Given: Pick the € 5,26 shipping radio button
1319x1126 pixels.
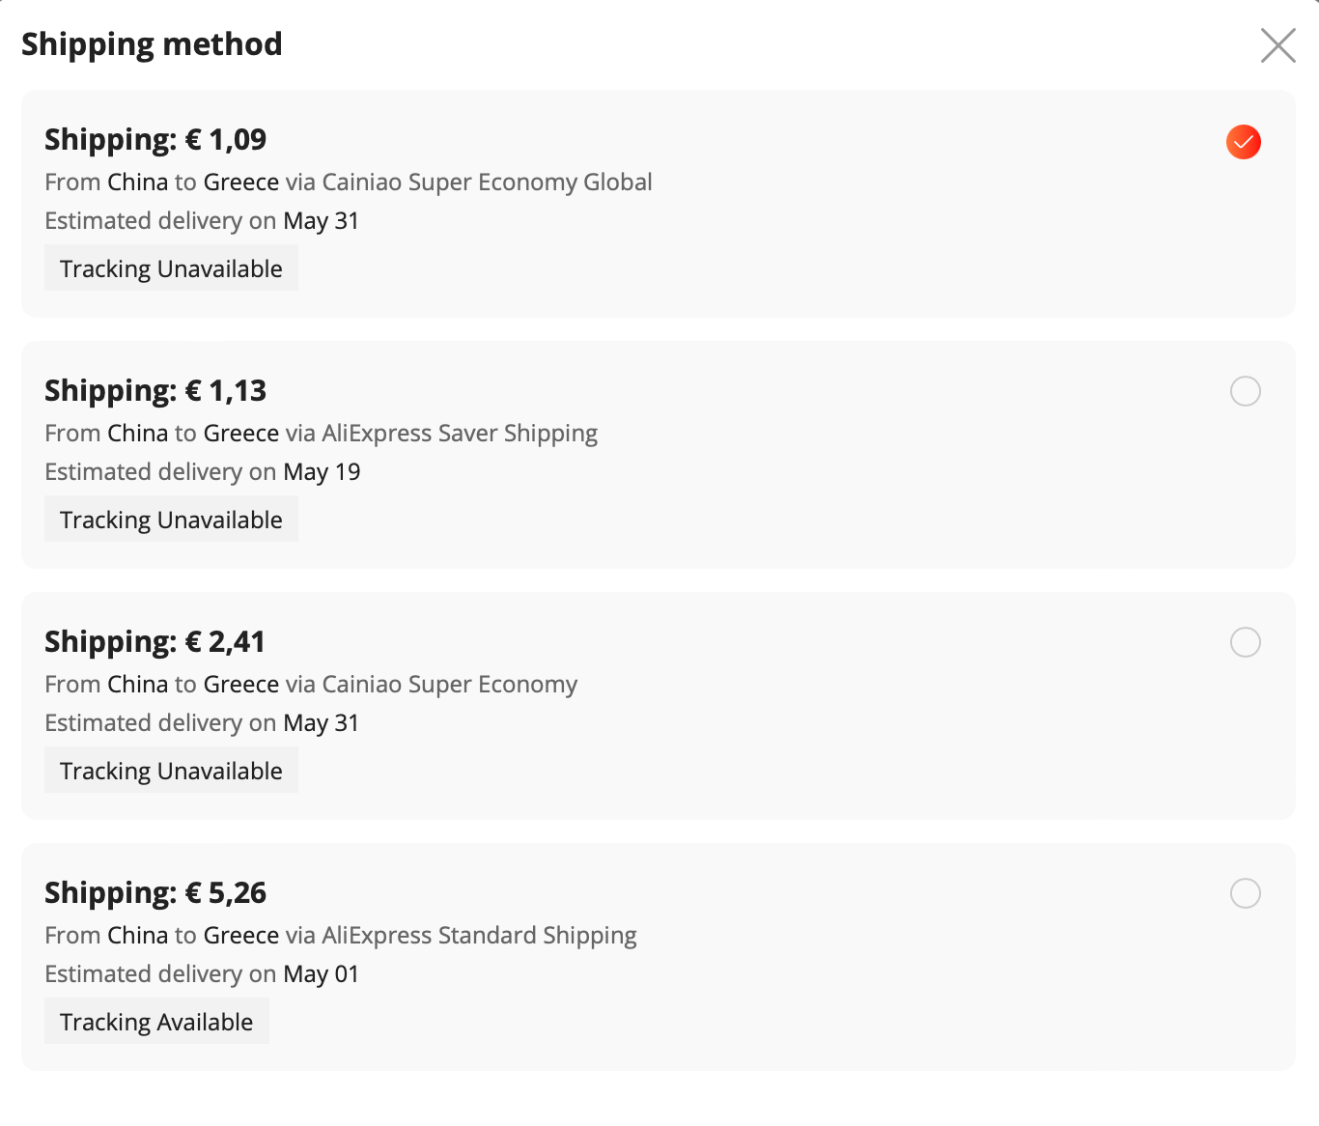Looking at the screenshot, I should tap(1245, 893).
